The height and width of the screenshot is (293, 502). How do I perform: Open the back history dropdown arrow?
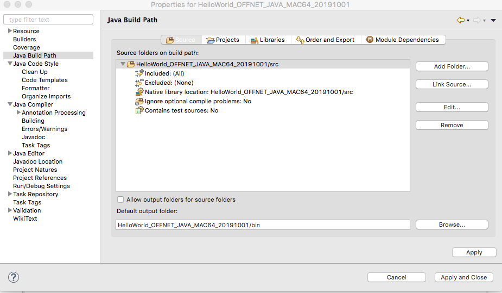click(468, 21)
